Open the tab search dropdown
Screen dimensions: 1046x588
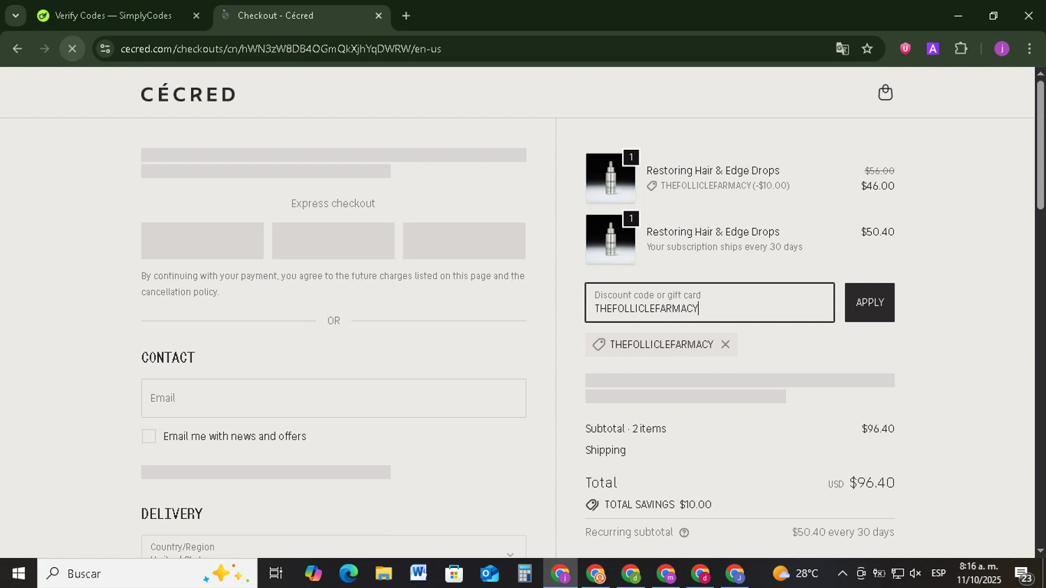pyautogui.click(x=15, y=15)
